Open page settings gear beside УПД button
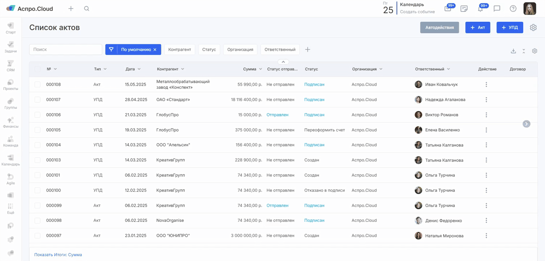Screen dimensions: 545x261 point(533,28)
